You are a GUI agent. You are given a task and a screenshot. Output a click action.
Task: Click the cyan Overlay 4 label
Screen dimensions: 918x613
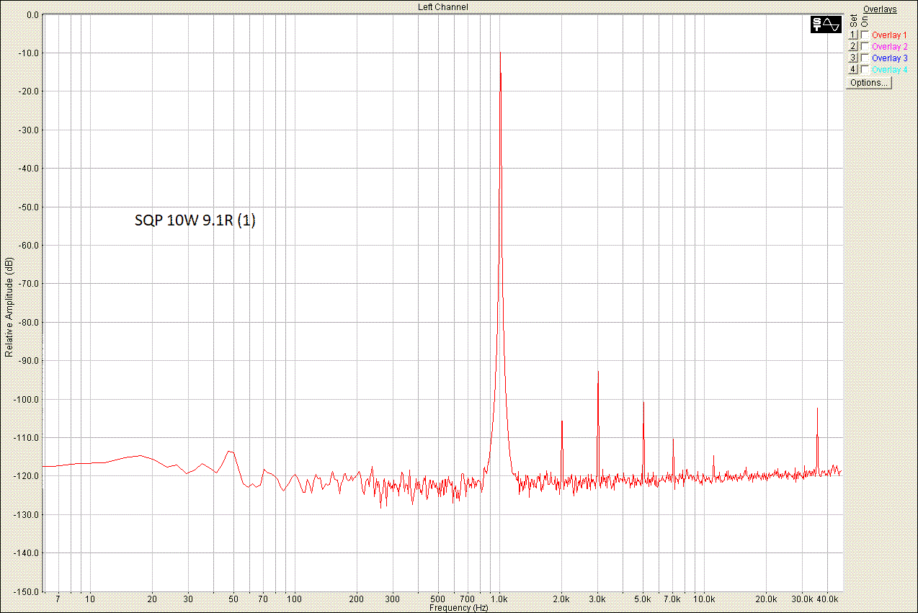[889, 69]
